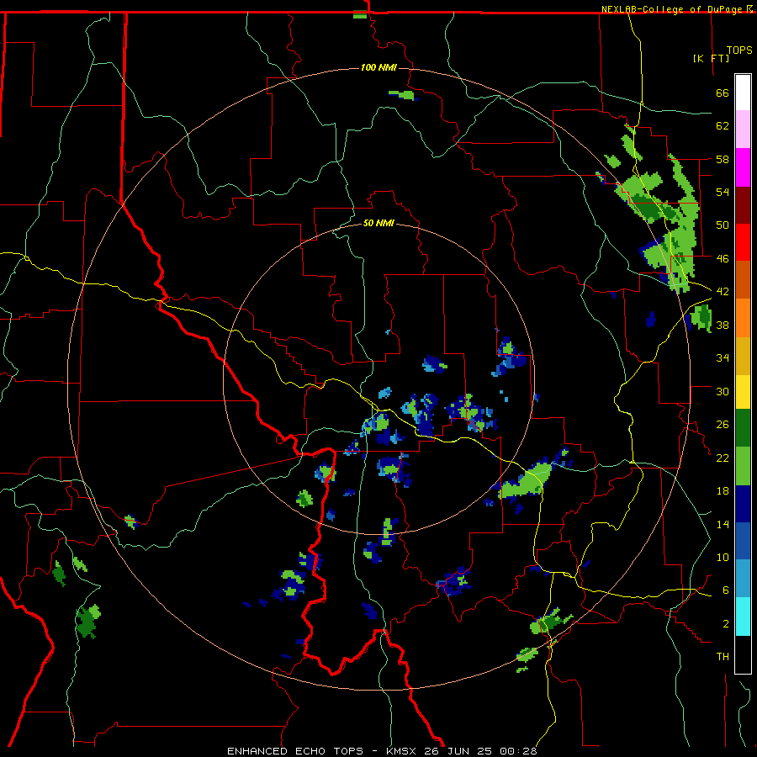Image resolution: width=757 pixels, height=757 pixels.
Task: Click the 'ENHANCED ECHO TOPS' title text
Action: [x=295, y=751]
